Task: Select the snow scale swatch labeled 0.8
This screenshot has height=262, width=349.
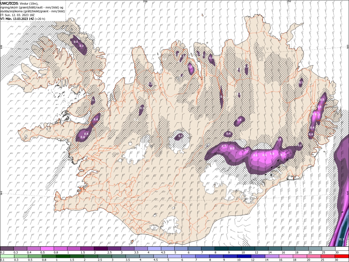Action: (60, 249)
